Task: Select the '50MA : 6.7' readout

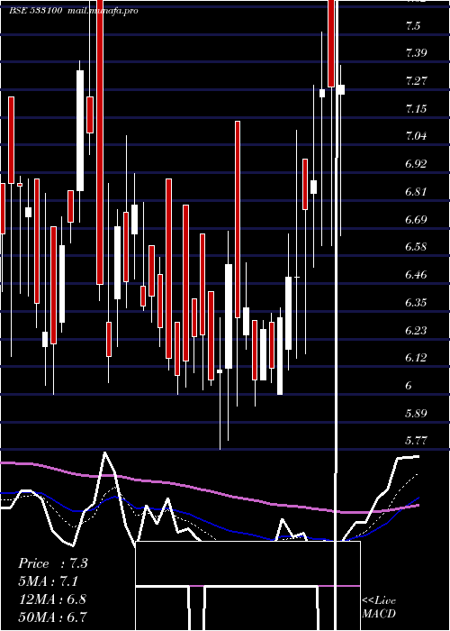Action: point(53,617)
